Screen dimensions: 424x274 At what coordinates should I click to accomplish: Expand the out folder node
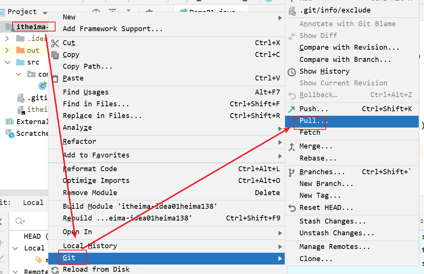coord(7,50)
